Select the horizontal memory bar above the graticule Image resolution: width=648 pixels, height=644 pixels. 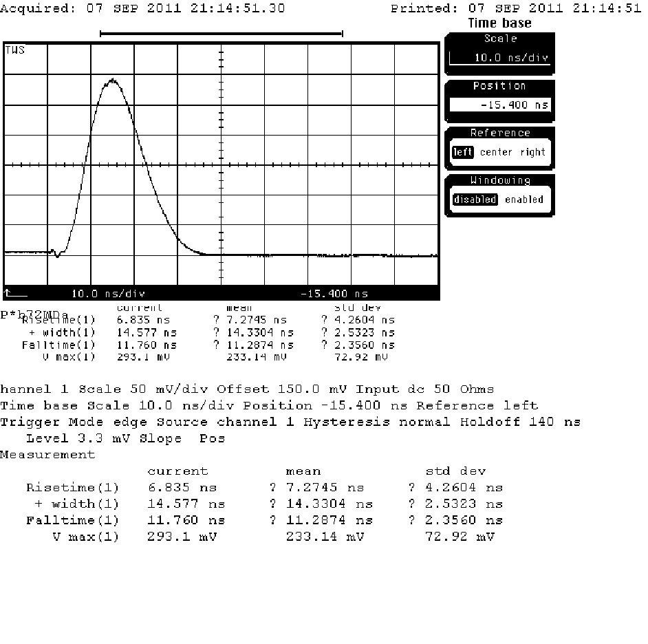coord(221,33)
